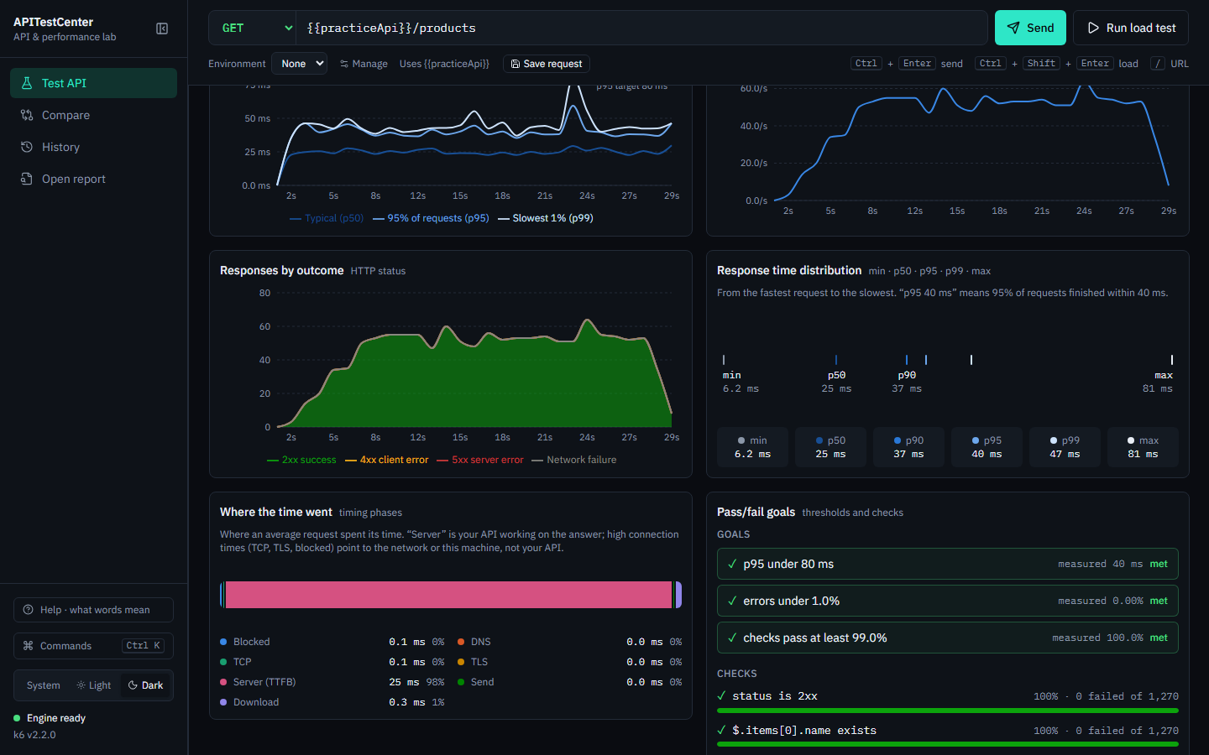Toggle the Slowest 1% (p99) series

(546, 218)
